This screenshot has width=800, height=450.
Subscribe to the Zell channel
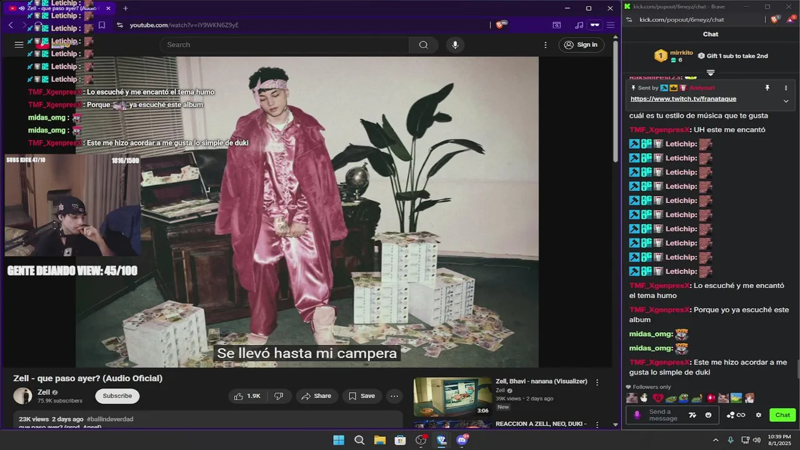coord(117,396)
